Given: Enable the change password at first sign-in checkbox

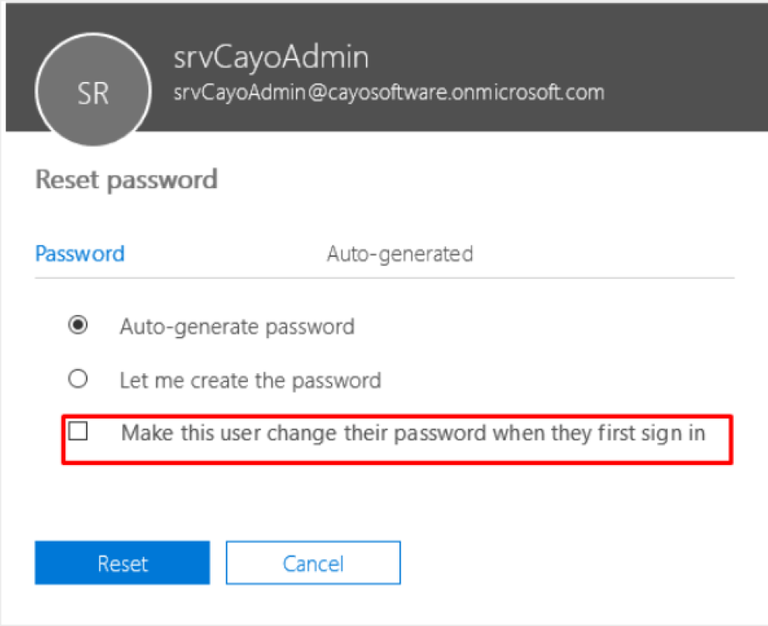Looking at the screenshot, I should click(78, 431).
